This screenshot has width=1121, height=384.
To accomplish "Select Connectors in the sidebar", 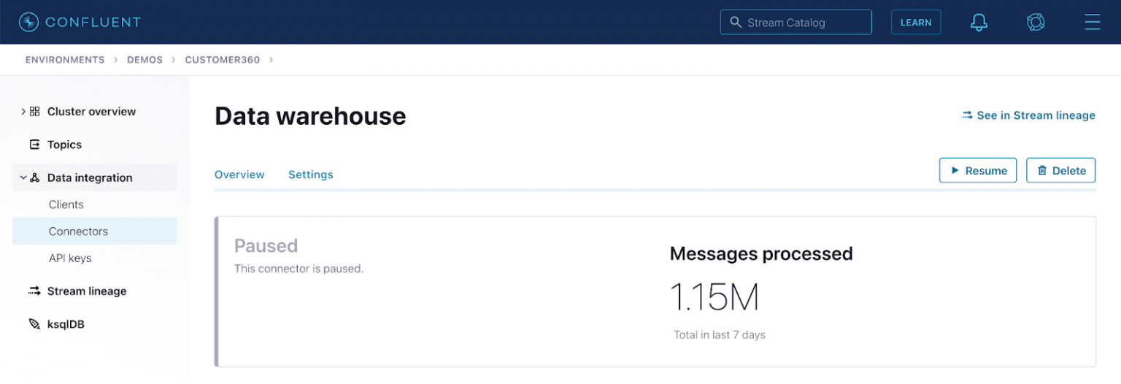I will [x=78, y=231].
